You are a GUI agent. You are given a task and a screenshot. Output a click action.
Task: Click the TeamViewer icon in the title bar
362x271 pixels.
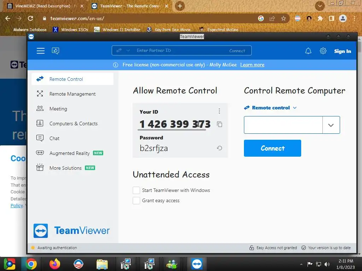(31, 37)
